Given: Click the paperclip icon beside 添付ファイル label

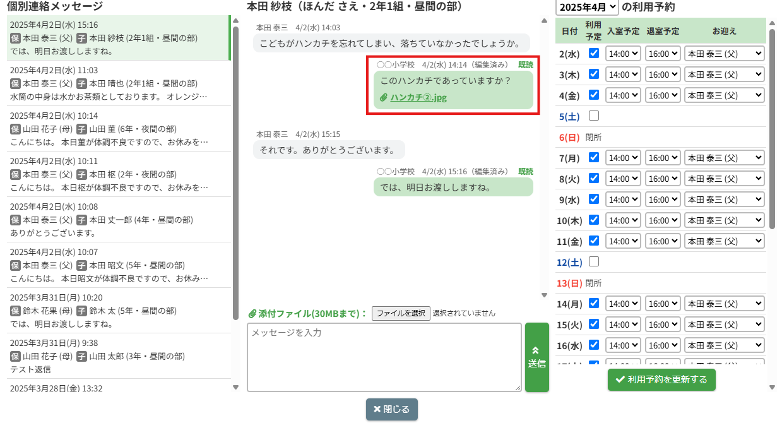Looking at the screenshot, I should (252, 314).
